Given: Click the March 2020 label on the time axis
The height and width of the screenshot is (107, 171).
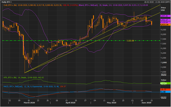Looking at the screenshot, I should [29, 103].
